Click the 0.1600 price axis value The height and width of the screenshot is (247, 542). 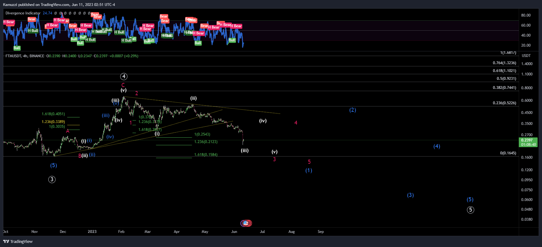point(527,157)
